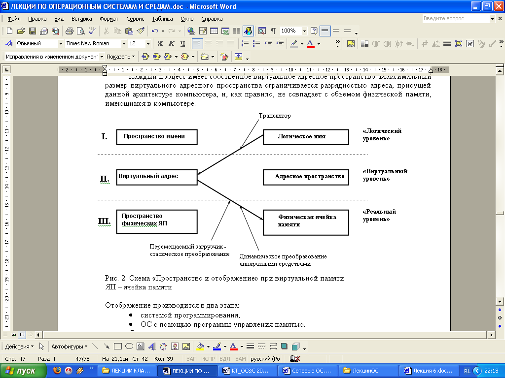The image size is (505, 378).
Task: Switch to the ЛЕКЦИИ КЛА taskbar folder
Action: pyautogui.click(x=127, y=371)
